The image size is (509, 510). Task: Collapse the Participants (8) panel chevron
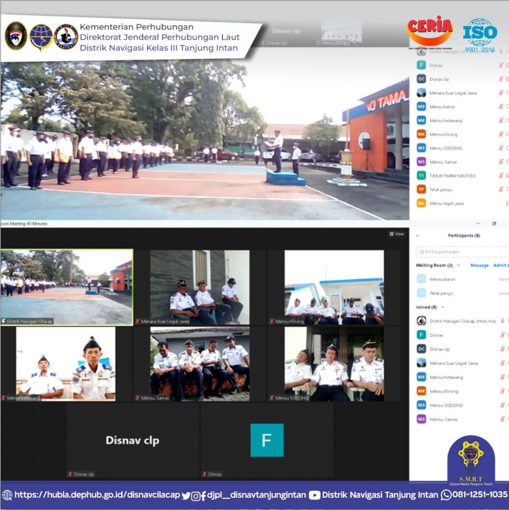tap(417, 236)
